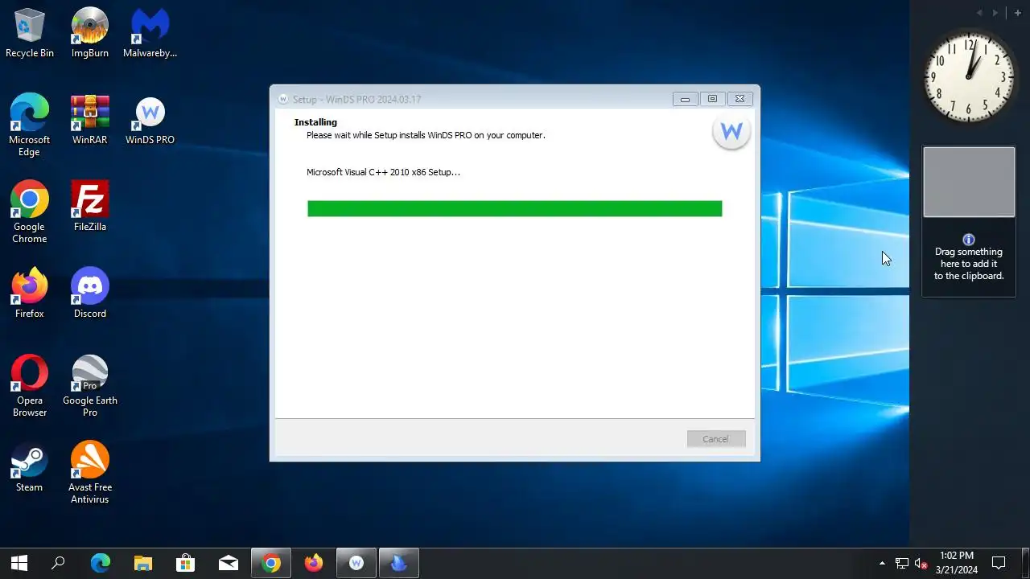Click 'Microsoft Visual C++ 2010 x86 Setup...' status
Screen dimensions: 1030x579
point(383,172)
